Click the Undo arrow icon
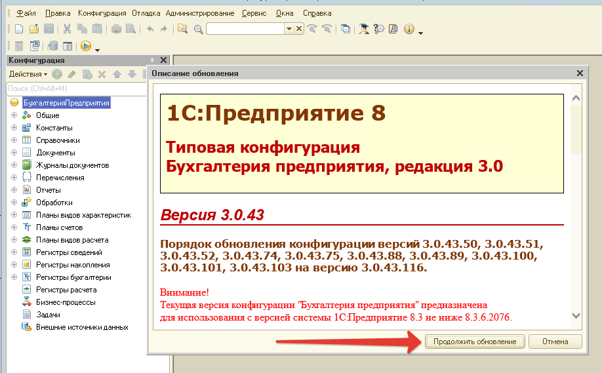 (x=150, y=29)
